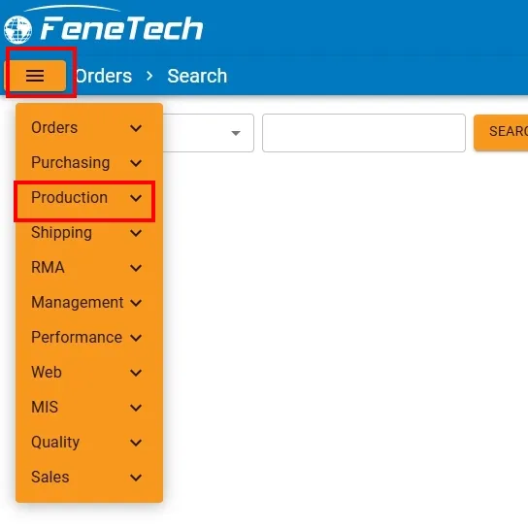Expand the Sales chevron icon
The width and height of the screenshot is (528, 529).
point(136,478)
